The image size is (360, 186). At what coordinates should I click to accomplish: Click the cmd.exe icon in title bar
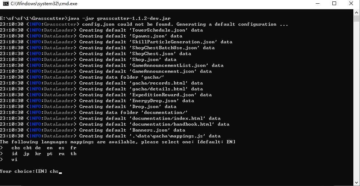(5, 4)
